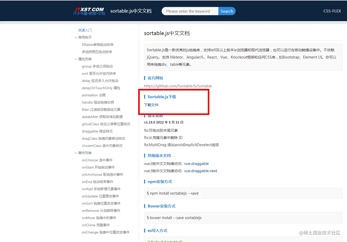This screenshot has height=242, width=347.
Task: Open 快速入门 in the sidebar
Action: coord(85,30)
